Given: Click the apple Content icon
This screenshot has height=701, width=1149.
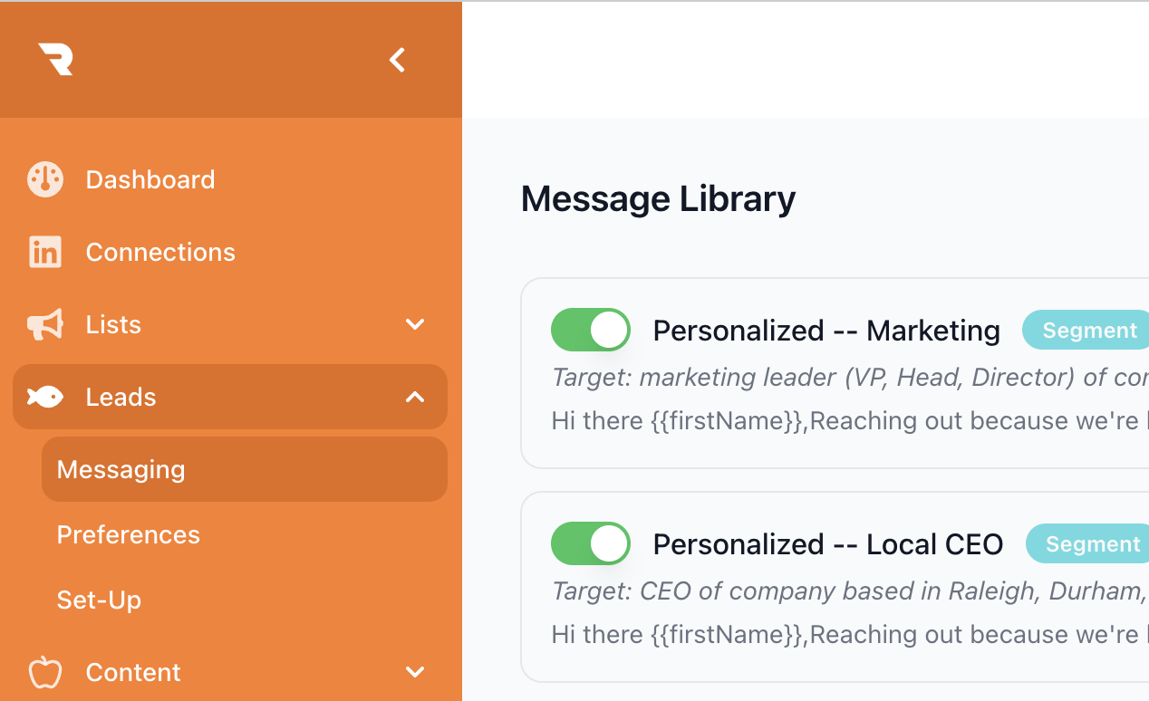Looking at the screenshot, I should tap(45, 672).
